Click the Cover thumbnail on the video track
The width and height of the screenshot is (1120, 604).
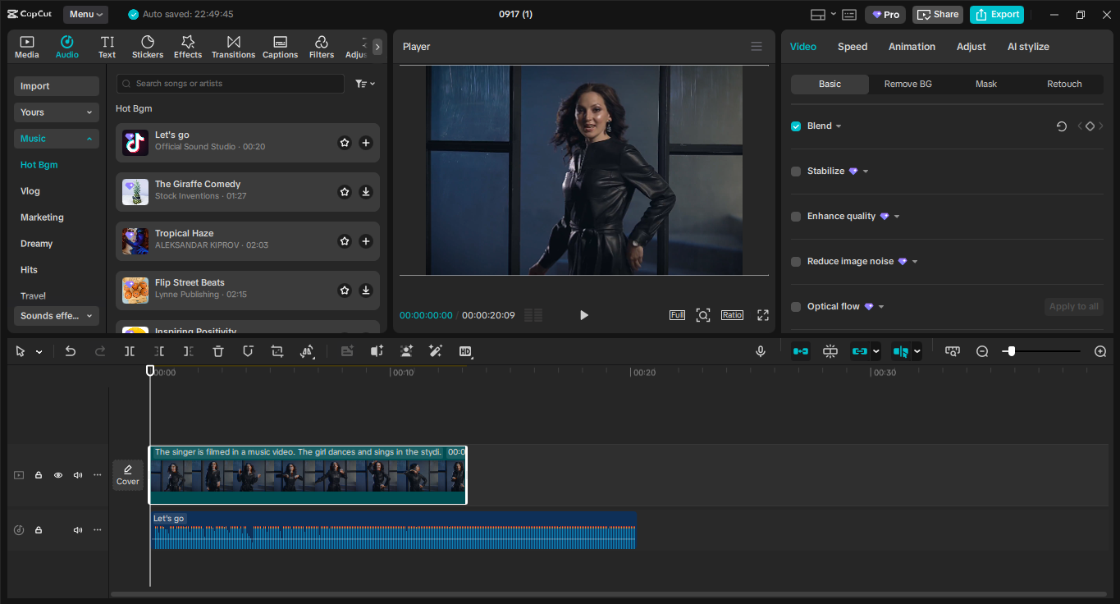128,474
